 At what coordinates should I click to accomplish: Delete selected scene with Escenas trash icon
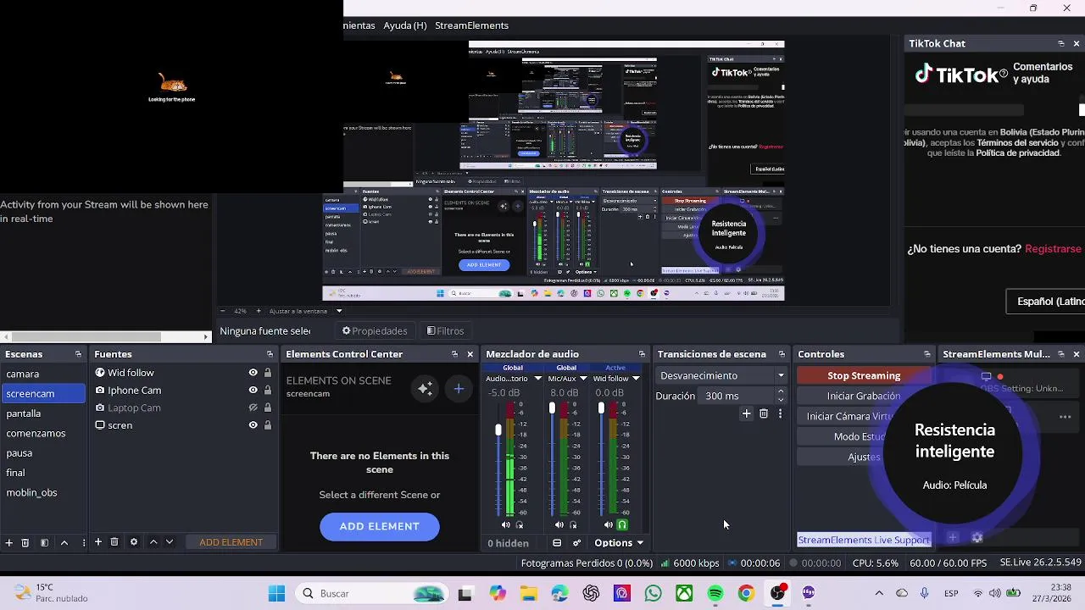tap(25, 542)
